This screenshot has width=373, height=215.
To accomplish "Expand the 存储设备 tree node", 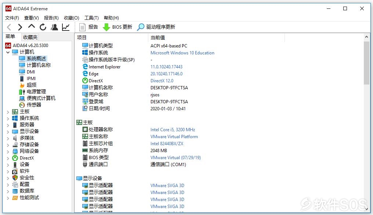I will 8,145.
